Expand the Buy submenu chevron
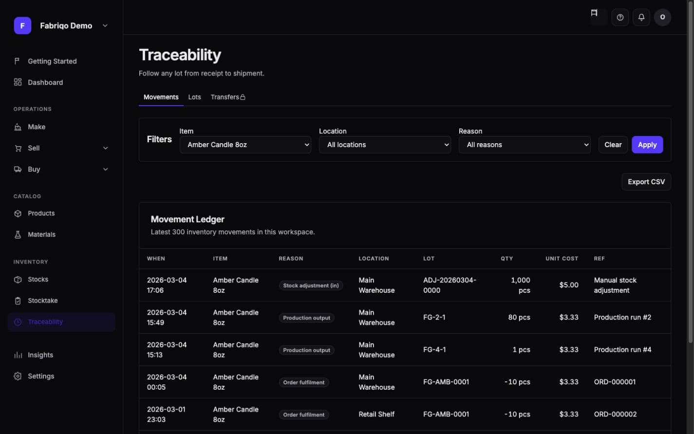694x434 pixels. (x=105, y=169)
